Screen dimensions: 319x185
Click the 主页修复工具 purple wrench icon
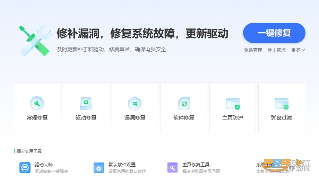[173, 168]
